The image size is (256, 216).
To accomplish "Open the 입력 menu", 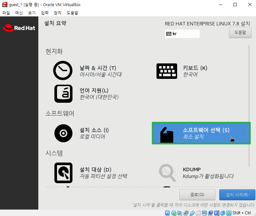I will tap(44, 13).
